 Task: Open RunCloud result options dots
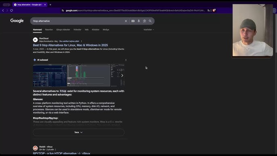point(82,41)
